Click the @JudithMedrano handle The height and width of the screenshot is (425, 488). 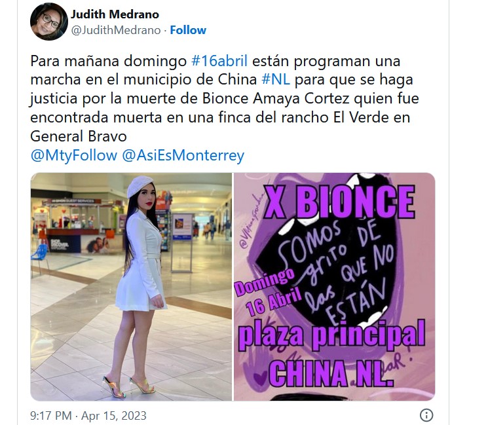point(116,31)
